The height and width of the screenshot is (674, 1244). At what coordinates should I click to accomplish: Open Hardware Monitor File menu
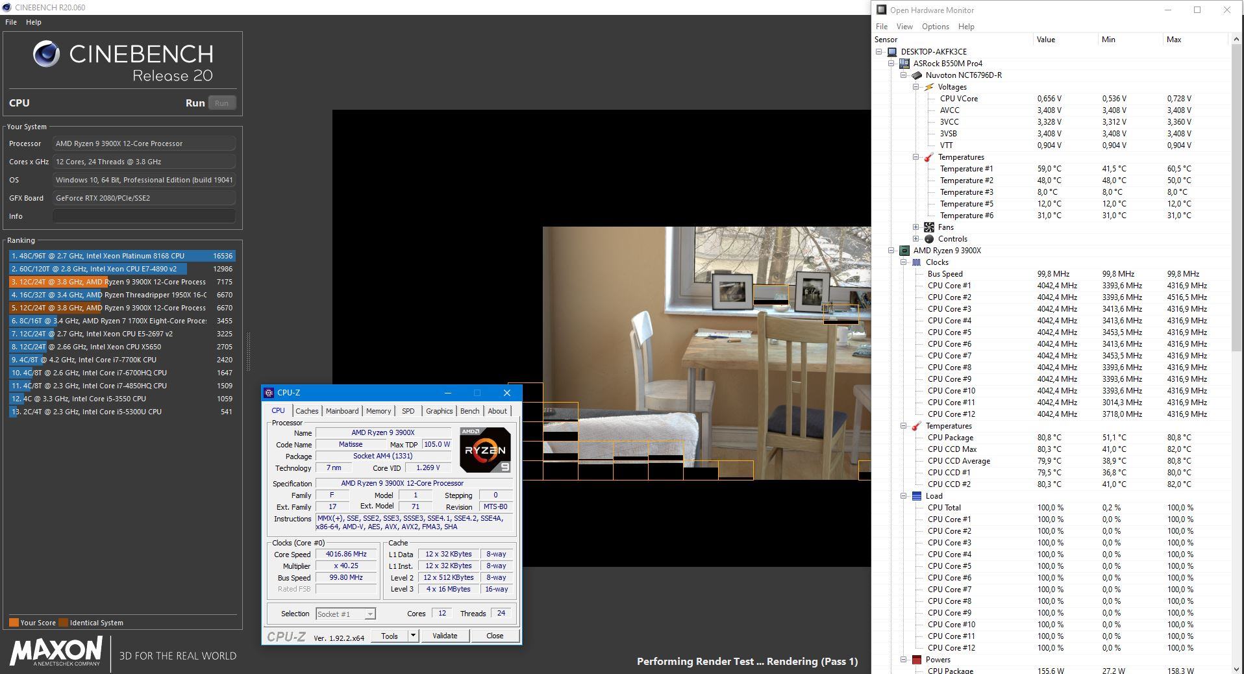click(881, 27)
